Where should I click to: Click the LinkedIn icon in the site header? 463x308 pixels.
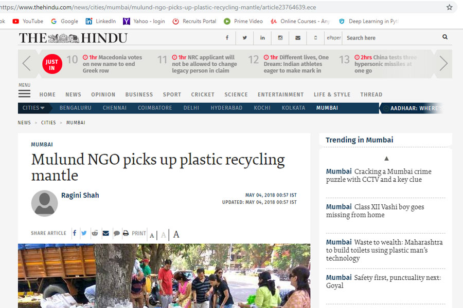point(262,37)
